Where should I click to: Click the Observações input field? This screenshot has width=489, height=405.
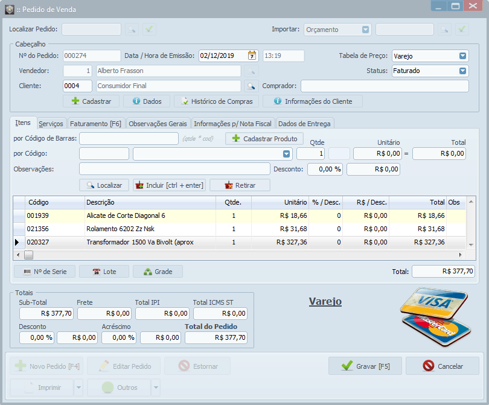[174, 169]
